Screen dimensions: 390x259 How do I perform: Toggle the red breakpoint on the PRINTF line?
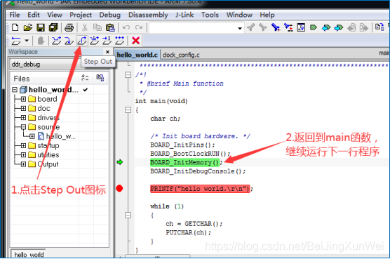click(x=119, y=189)
